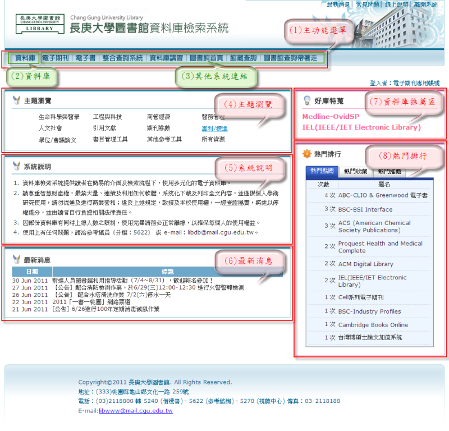Viewport: 449px width, 431px height.
Task: Browse the 引用文獻 subject category
Action: tap(104, 128)
